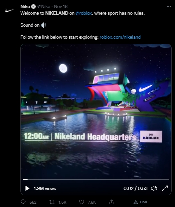Open Nike display name profile
Screen dimensions: 175x207
[25, 6]
